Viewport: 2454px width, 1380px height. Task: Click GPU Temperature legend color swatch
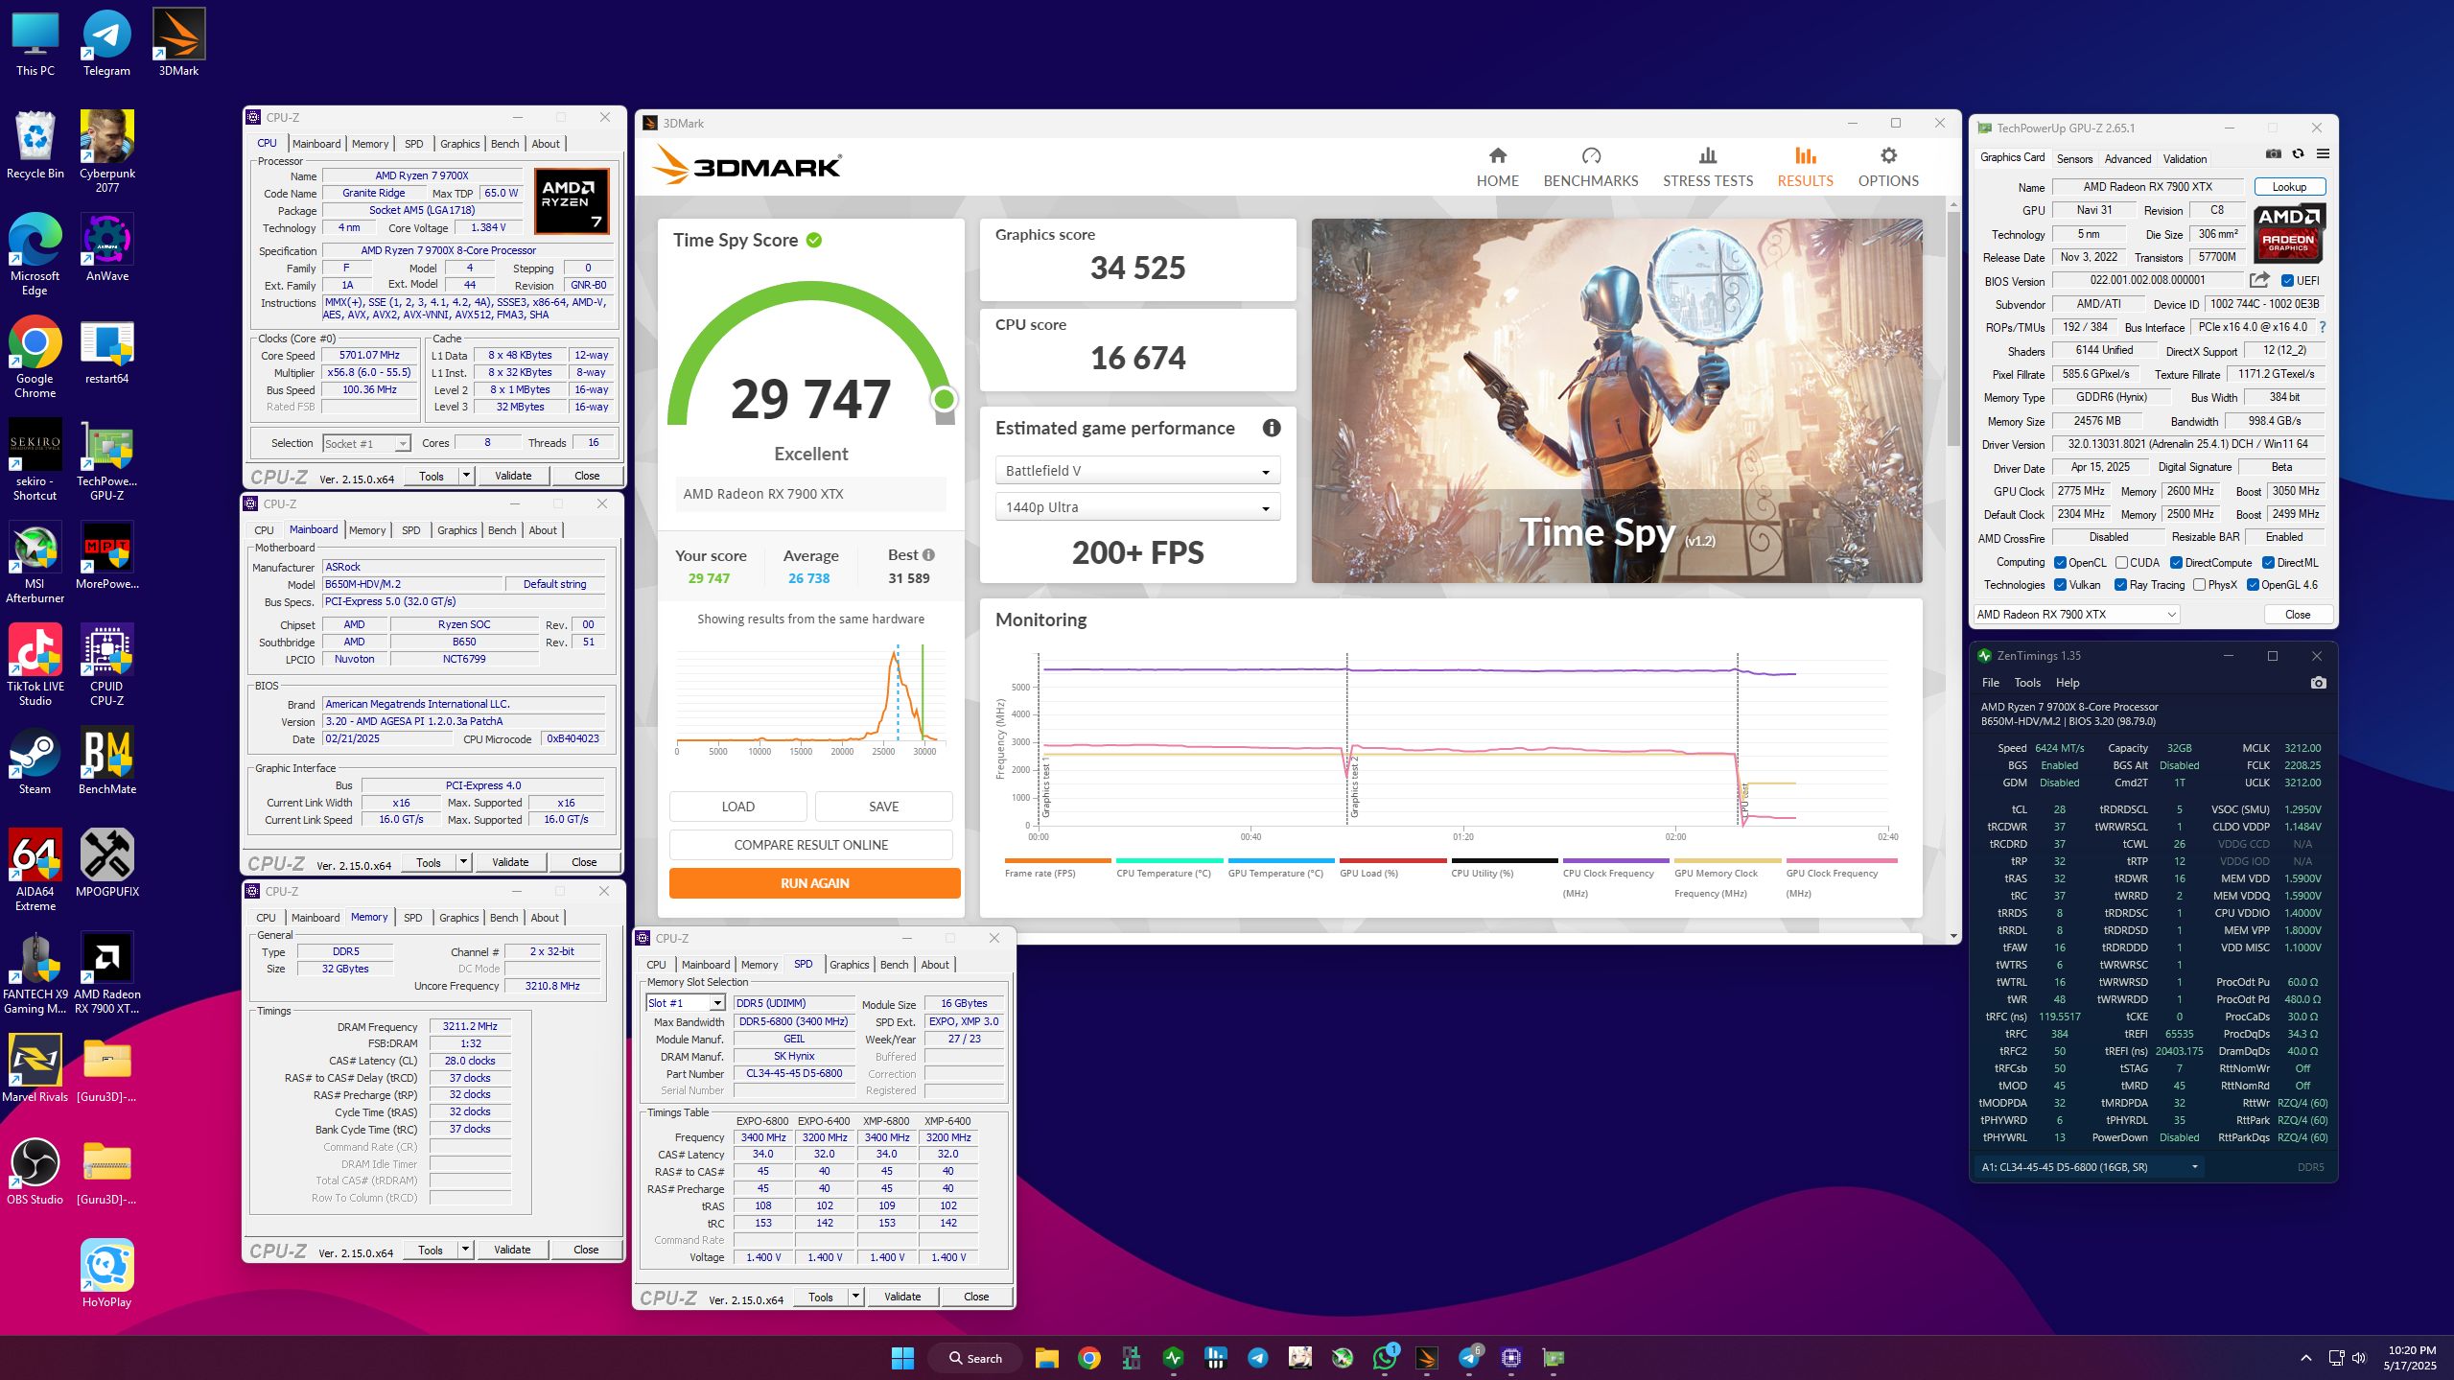point(1281,860)
